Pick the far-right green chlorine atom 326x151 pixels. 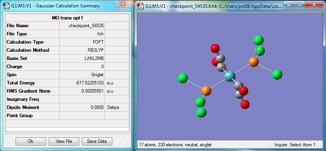click(x=277, y=75)
